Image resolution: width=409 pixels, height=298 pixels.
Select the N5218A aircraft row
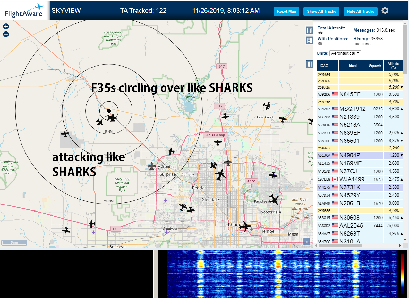(360, 125)
